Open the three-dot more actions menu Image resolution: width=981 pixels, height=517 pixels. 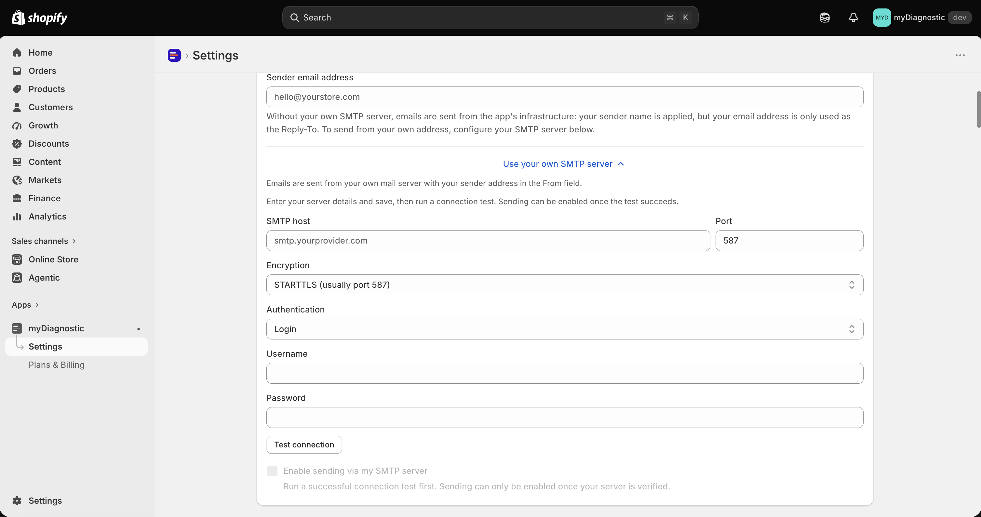click(x=960, y=55)
